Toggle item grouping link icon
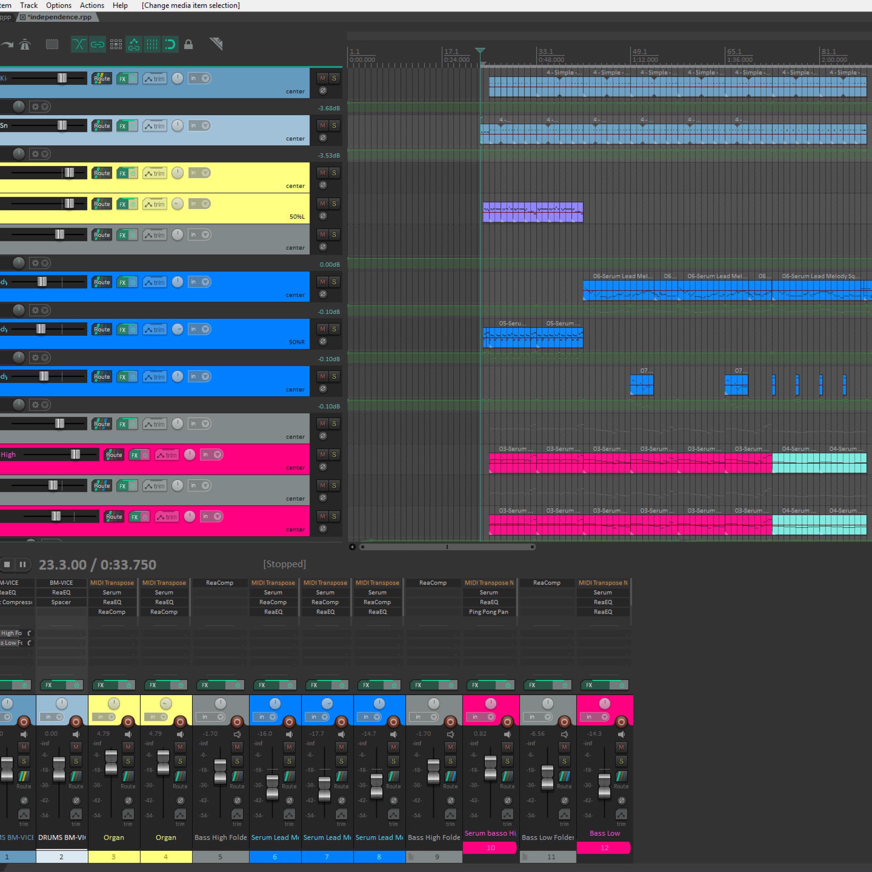The width and height of the screenshot is (872, 872). point(97,44)
